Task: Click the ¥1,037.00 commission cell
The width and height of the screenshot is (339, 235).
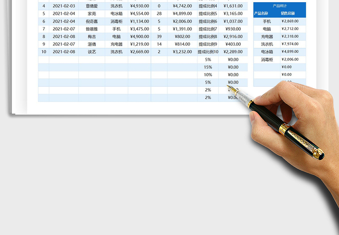Action: click(x=233, y=21)
